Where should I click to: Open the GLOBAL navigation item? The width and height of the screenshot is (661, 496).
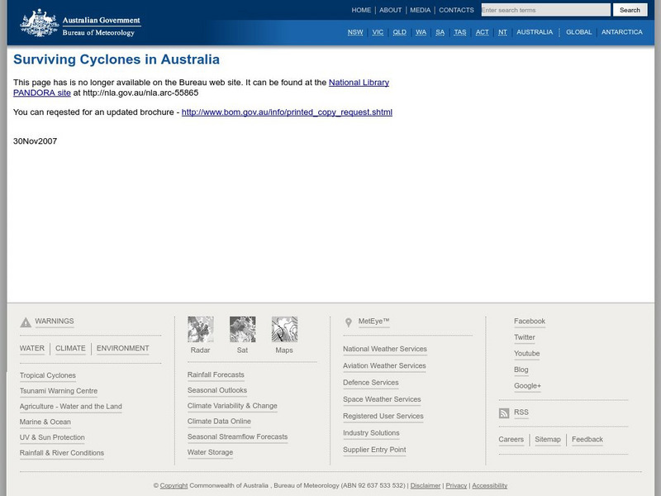tap(579, 32)
